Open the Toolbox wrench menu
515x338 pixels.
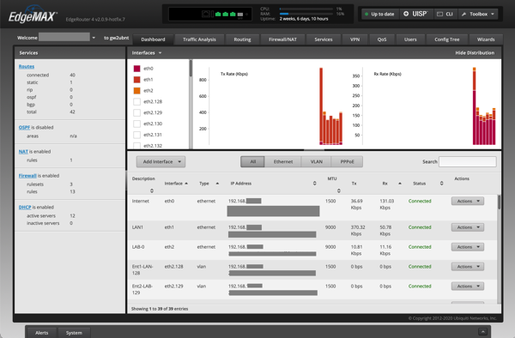point(478,14)
